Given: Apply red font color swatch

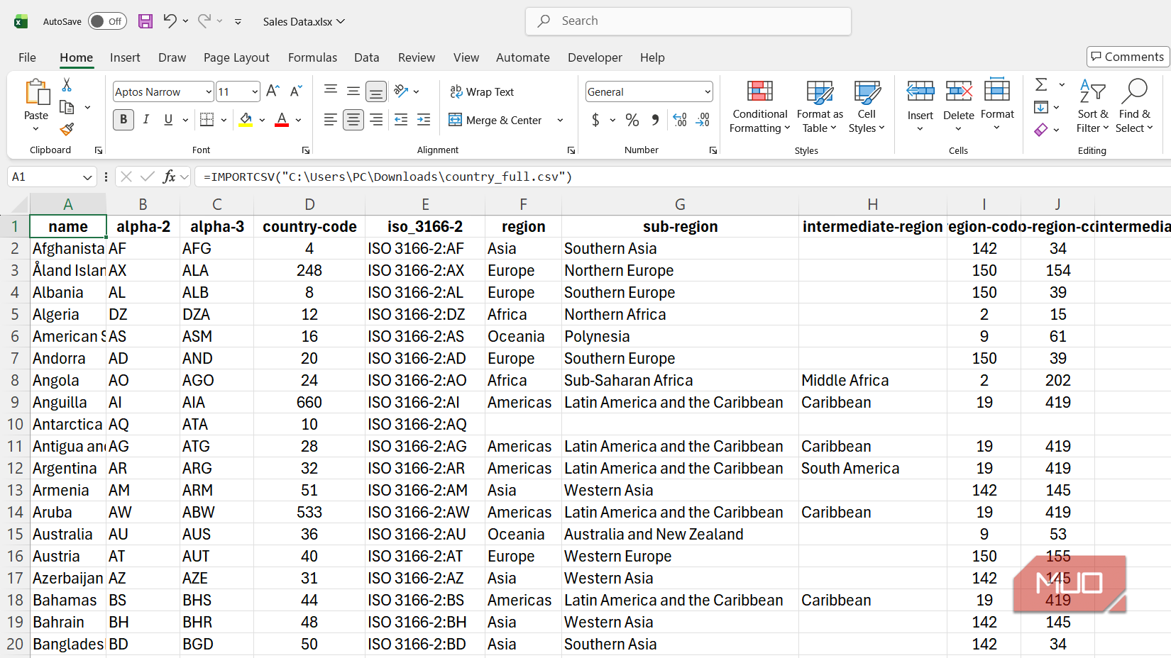Looking at the screenshot, I should [282, 120].
